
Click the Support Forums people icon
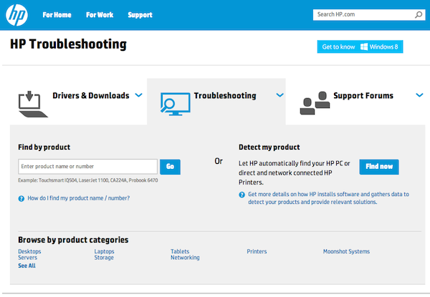(x=315, y=103)
